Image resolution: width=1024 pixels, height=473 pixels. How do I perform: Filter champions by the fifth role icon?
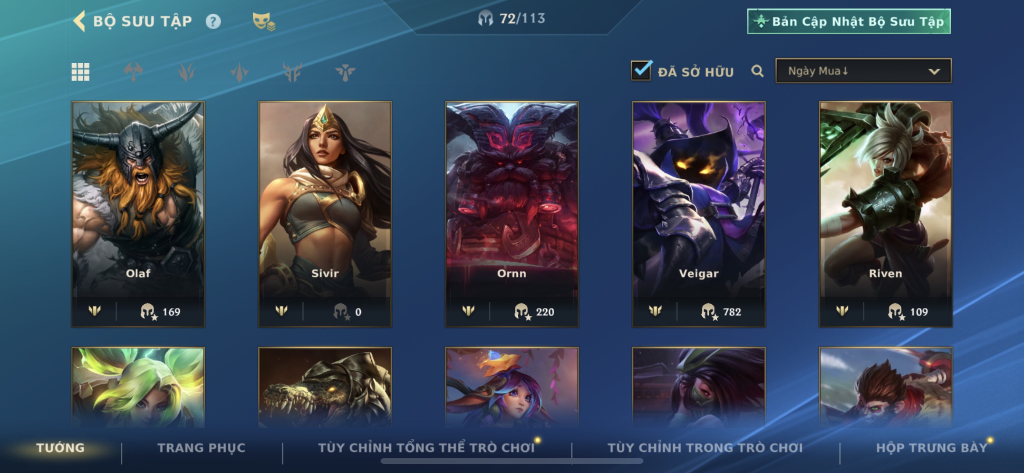(345, 72)
